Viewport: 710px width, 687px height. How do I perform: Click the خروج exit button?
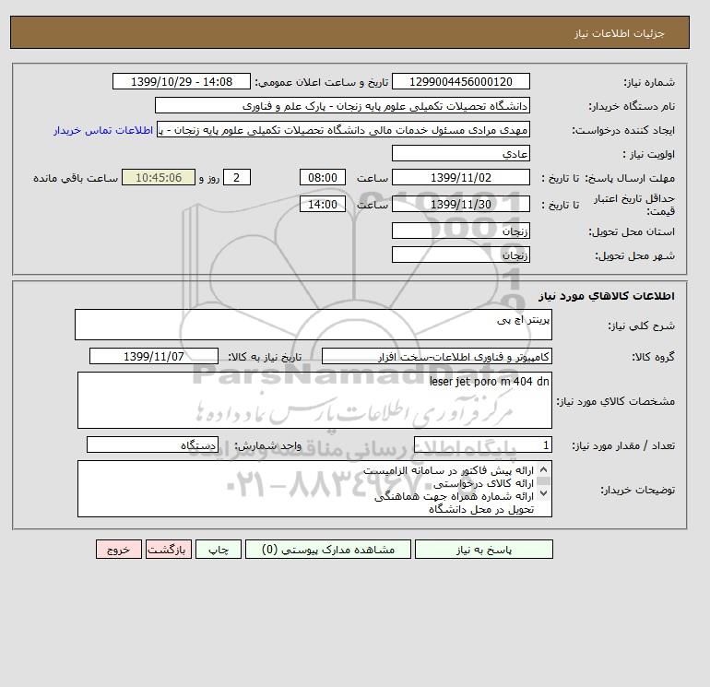point(119,550)
